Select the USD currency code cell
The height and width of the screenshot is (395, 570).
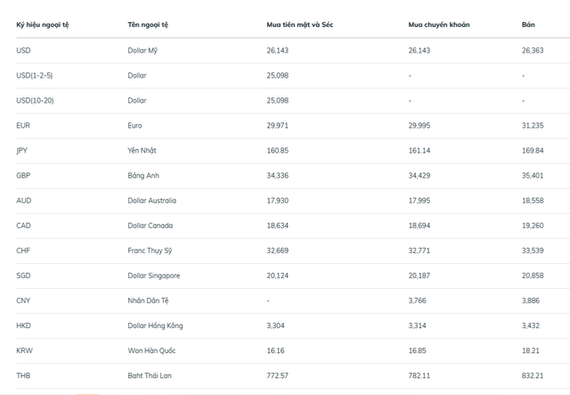(x=23, y=50)
